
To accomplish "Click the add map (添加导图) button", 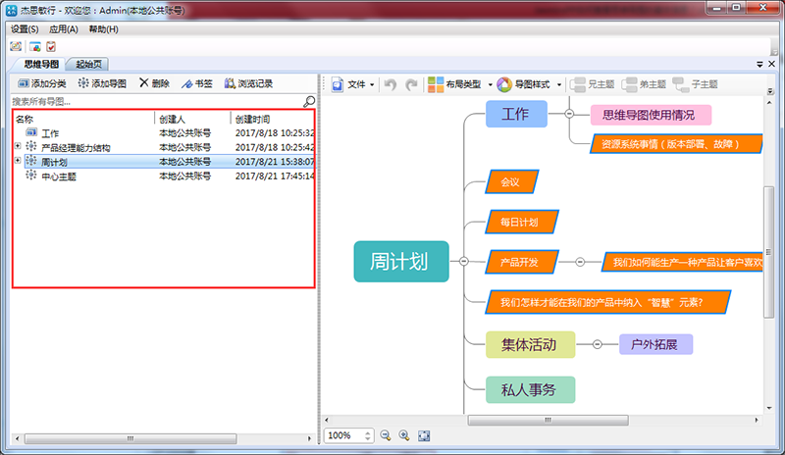I will point(103,83).
